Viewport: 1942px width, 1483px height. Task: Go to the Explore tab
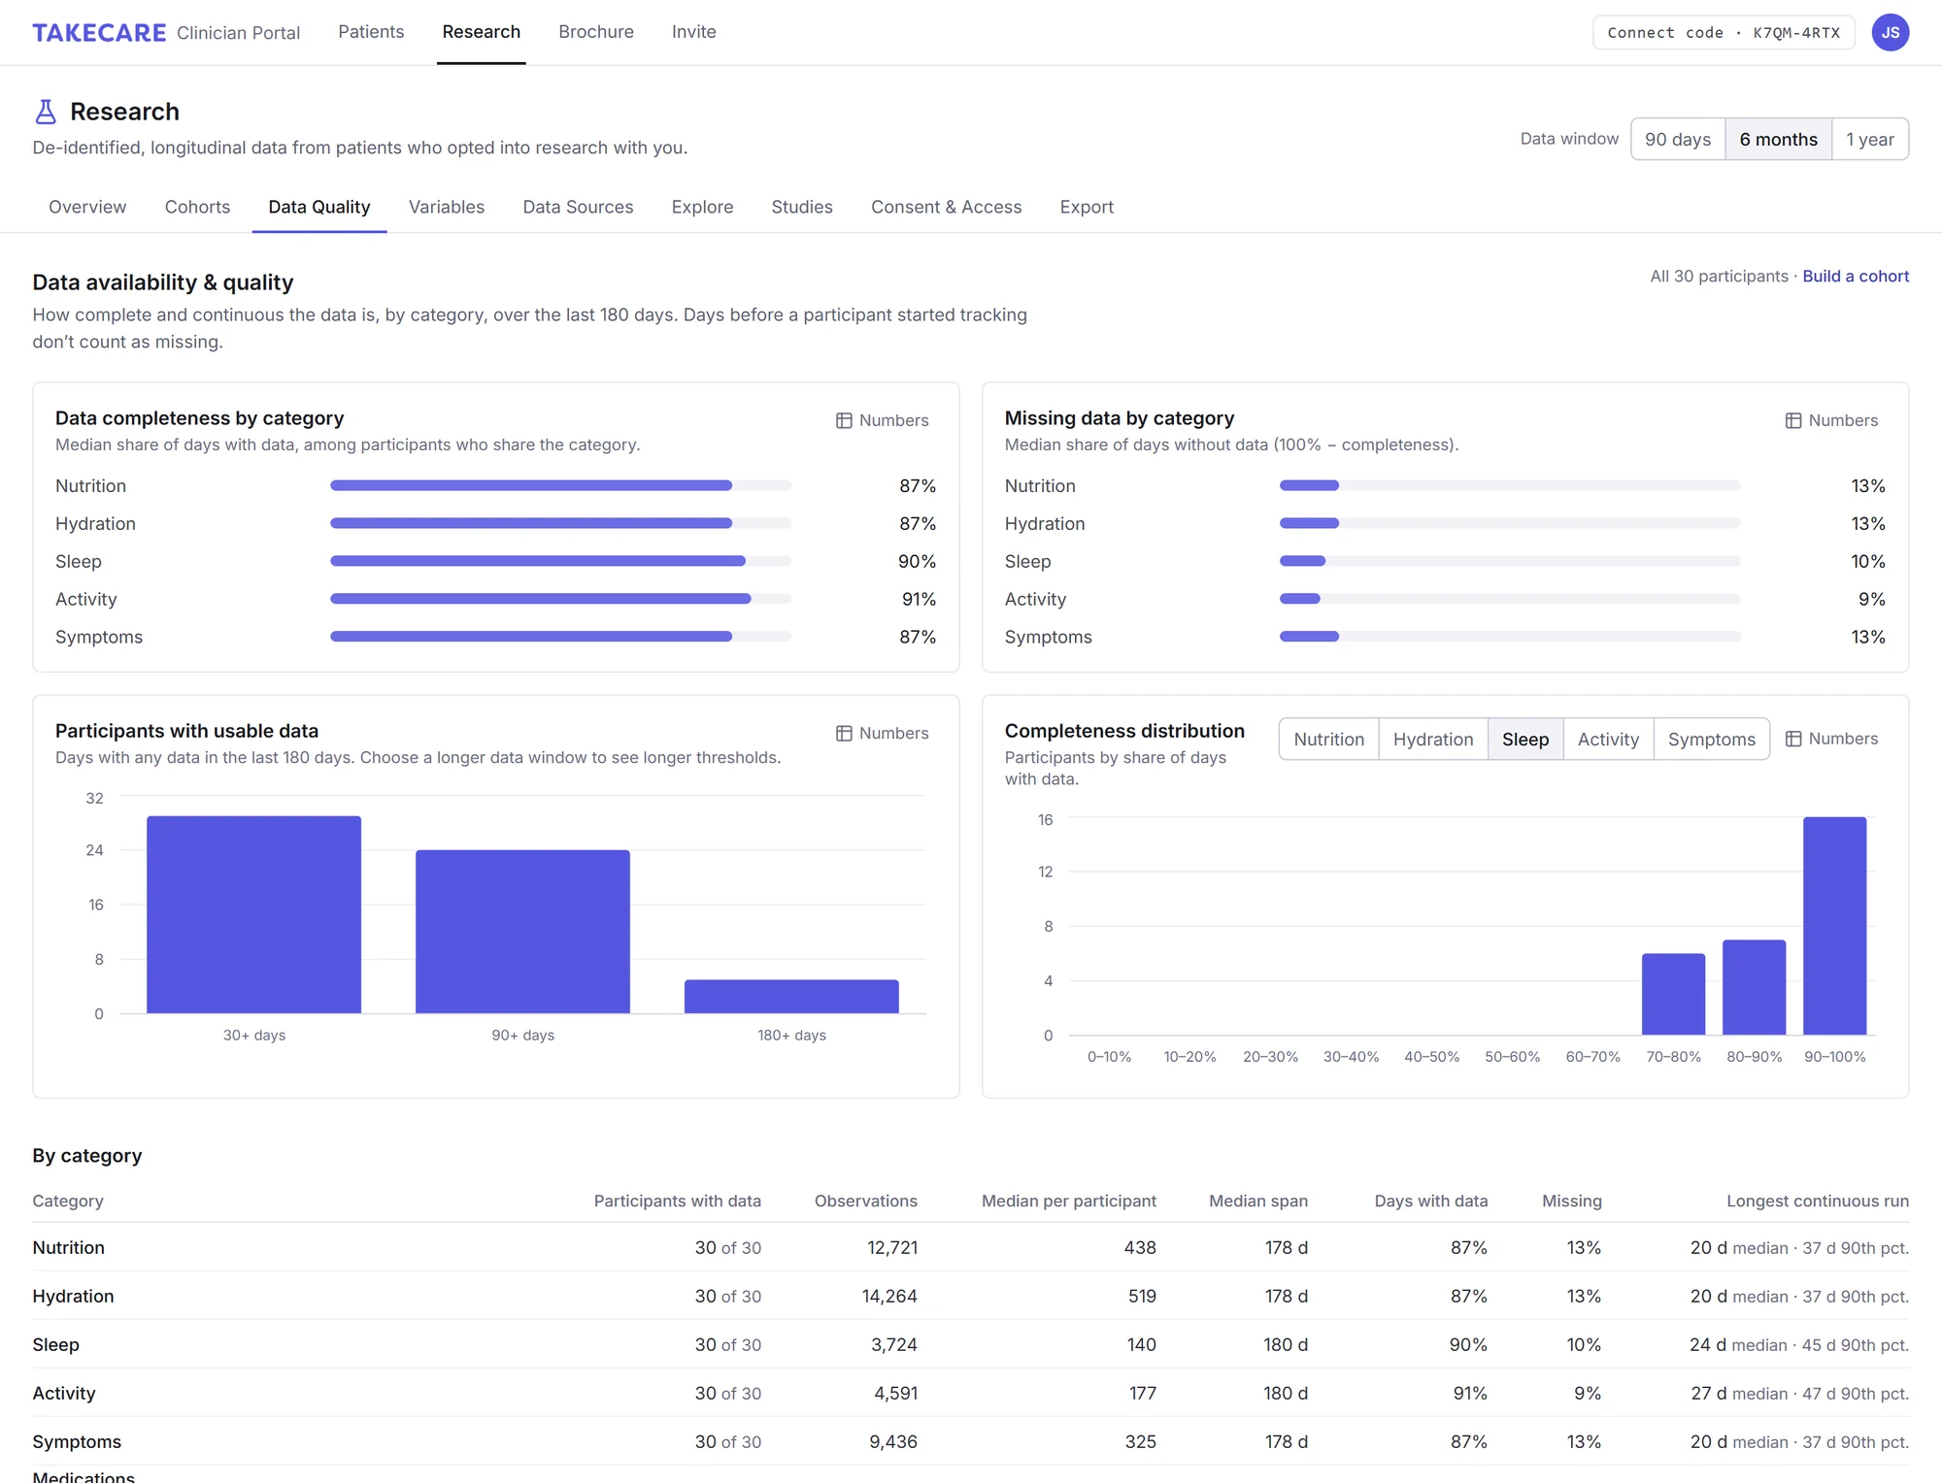(702, 207)
